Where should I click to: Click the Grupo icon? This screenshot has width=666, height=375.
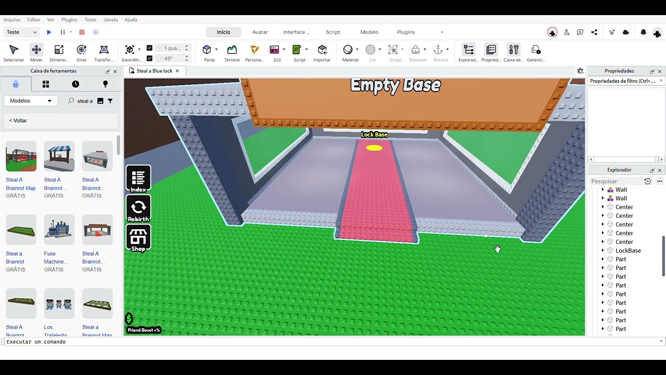(393, 50)
